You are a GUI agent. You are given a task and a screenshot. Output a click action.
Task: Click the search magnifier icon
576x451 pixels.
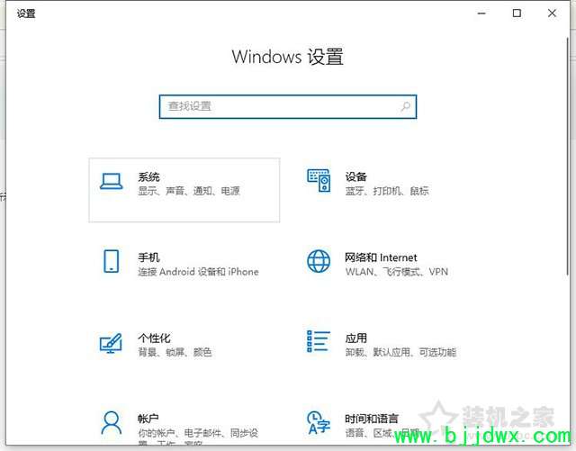tap(406, 107)
